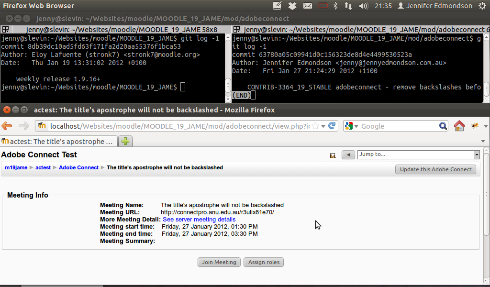
Task: Open the sound volume indicator
Action: click(x=364, y=6)
